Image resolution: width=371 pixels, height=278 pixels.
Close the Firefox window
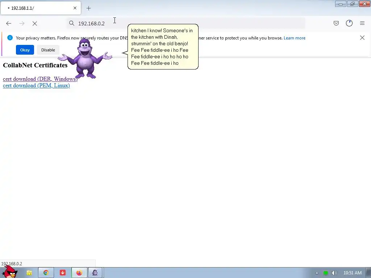[x=364, y=4]
